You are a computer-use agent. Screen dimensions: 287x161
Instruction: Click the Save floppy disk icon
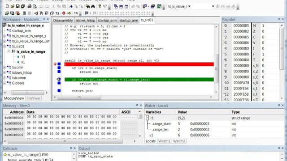tap(17, 6)
